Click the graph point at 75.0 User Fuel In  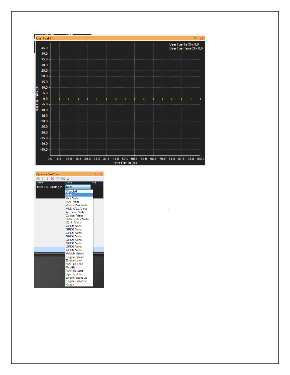[163, 99]
